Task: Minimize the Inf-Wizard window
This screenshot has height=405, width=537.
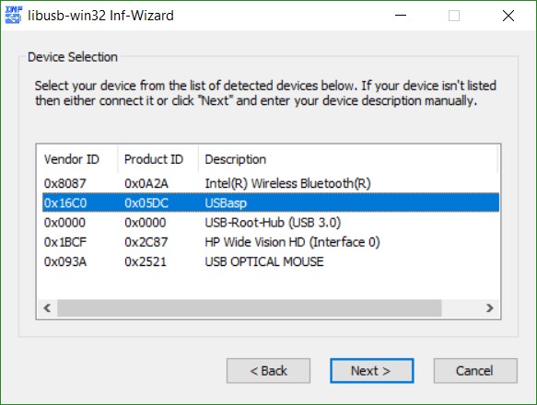Action: point(401,16)
